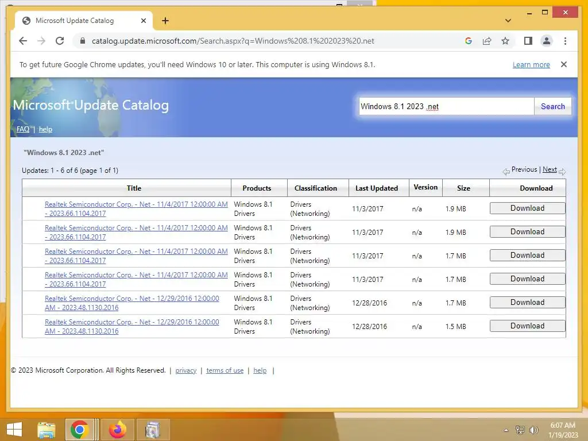
Task: Switch to Chrome on taskbar
Action: tap(79, 430)
